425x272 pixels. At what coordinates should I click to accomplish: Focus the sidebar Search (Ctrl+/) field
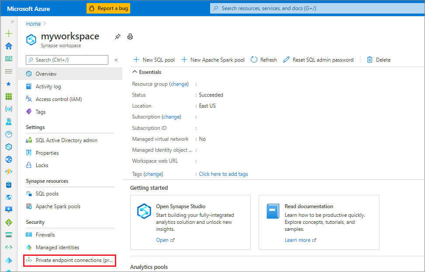tap(67, 60)
